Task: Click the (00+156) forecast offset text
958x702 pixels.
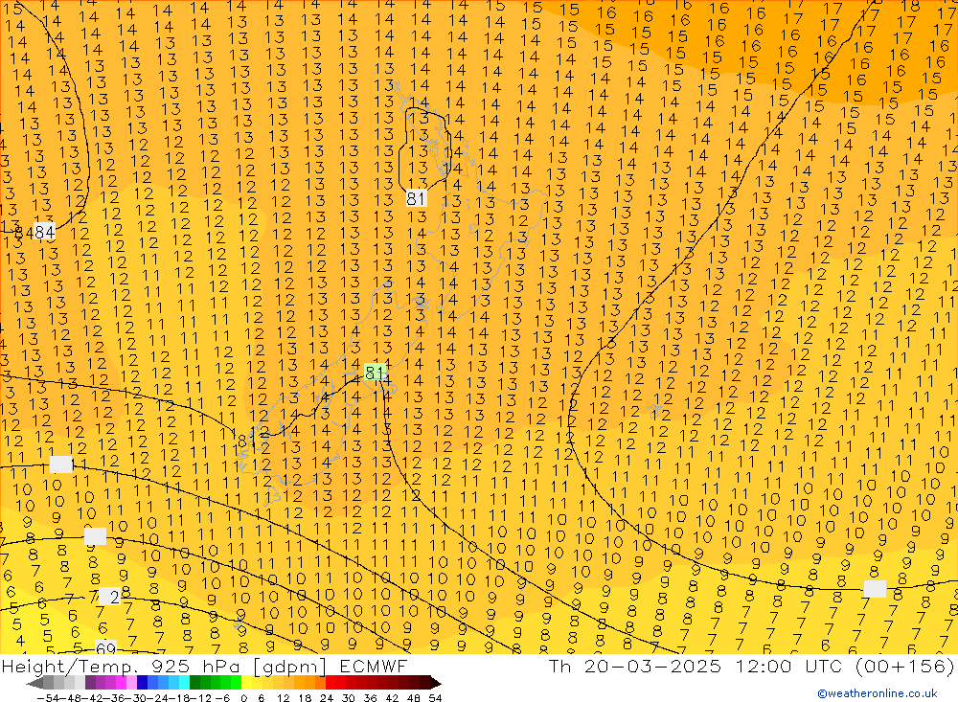Action: (x=905, y=666)
